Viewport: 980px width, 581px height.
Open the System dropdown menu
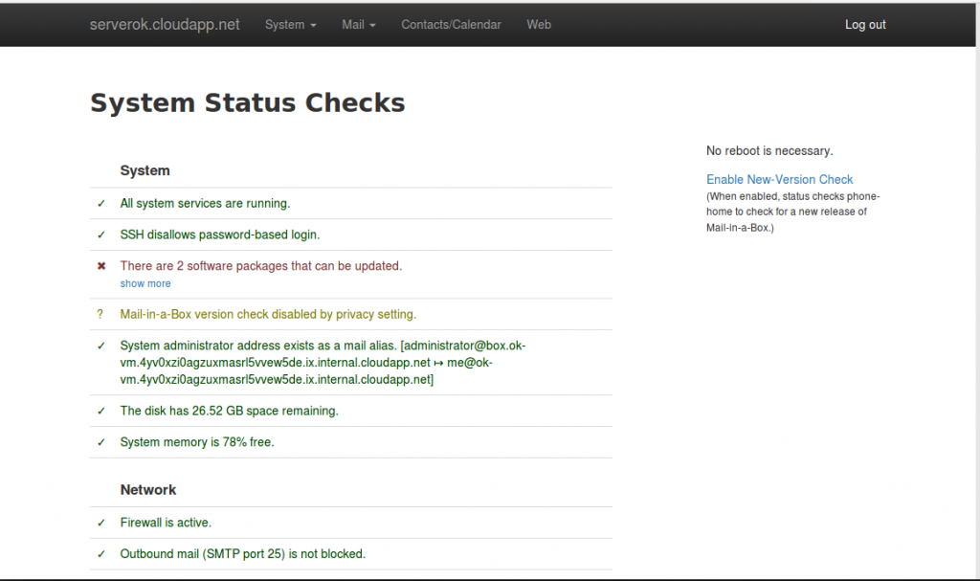click(x=290, y=25)
